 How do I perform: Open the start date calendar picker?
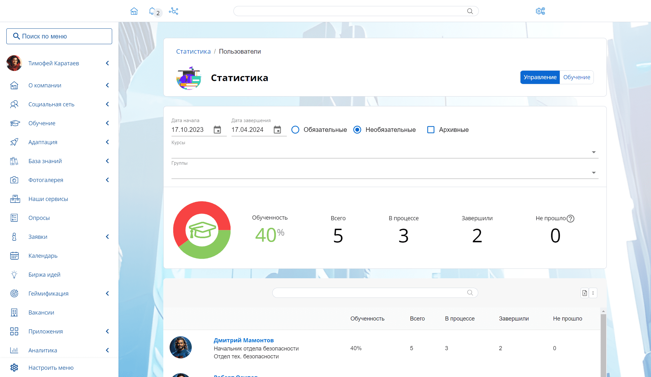[217, 130]
